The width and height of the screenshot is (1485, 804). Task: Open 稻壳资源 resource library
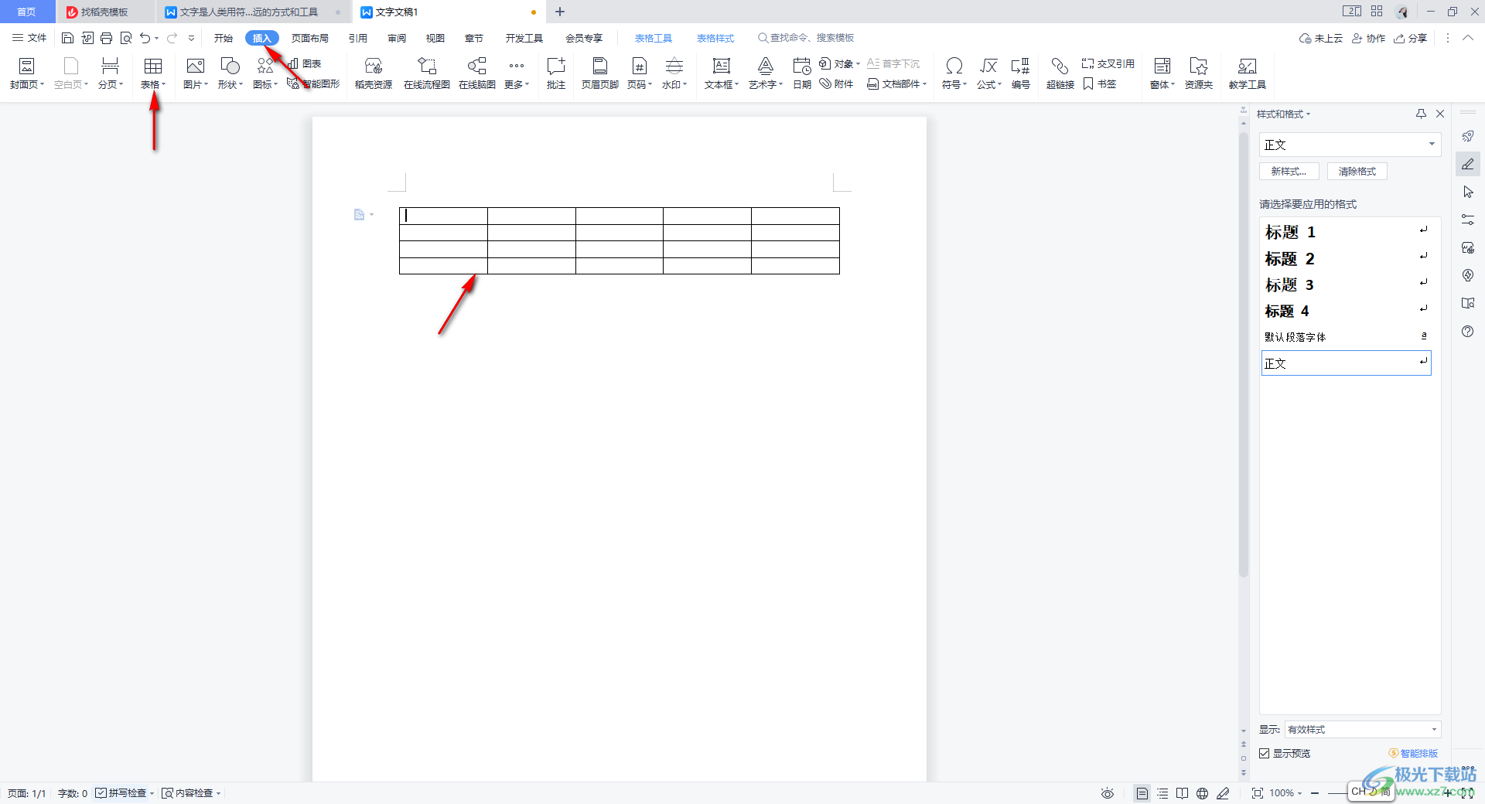(x=374, y=73)
